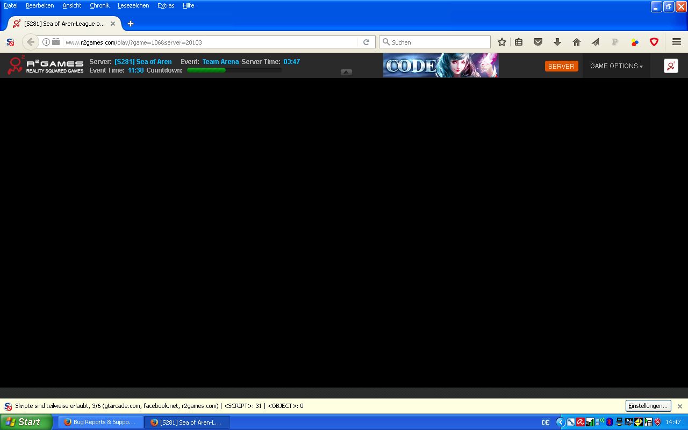This screenshot has height=430, width=688.
Task: Open the downloads arrow icon
Action: point(557,42)
